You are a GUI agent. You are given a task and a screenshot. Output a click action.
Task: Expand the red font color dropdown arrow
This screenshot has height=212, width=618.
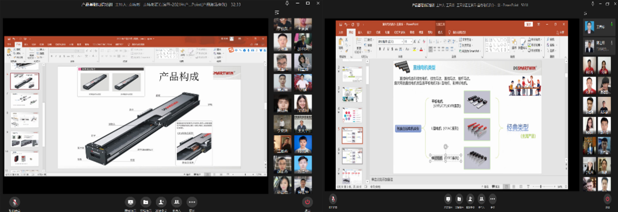pos(424,49)
